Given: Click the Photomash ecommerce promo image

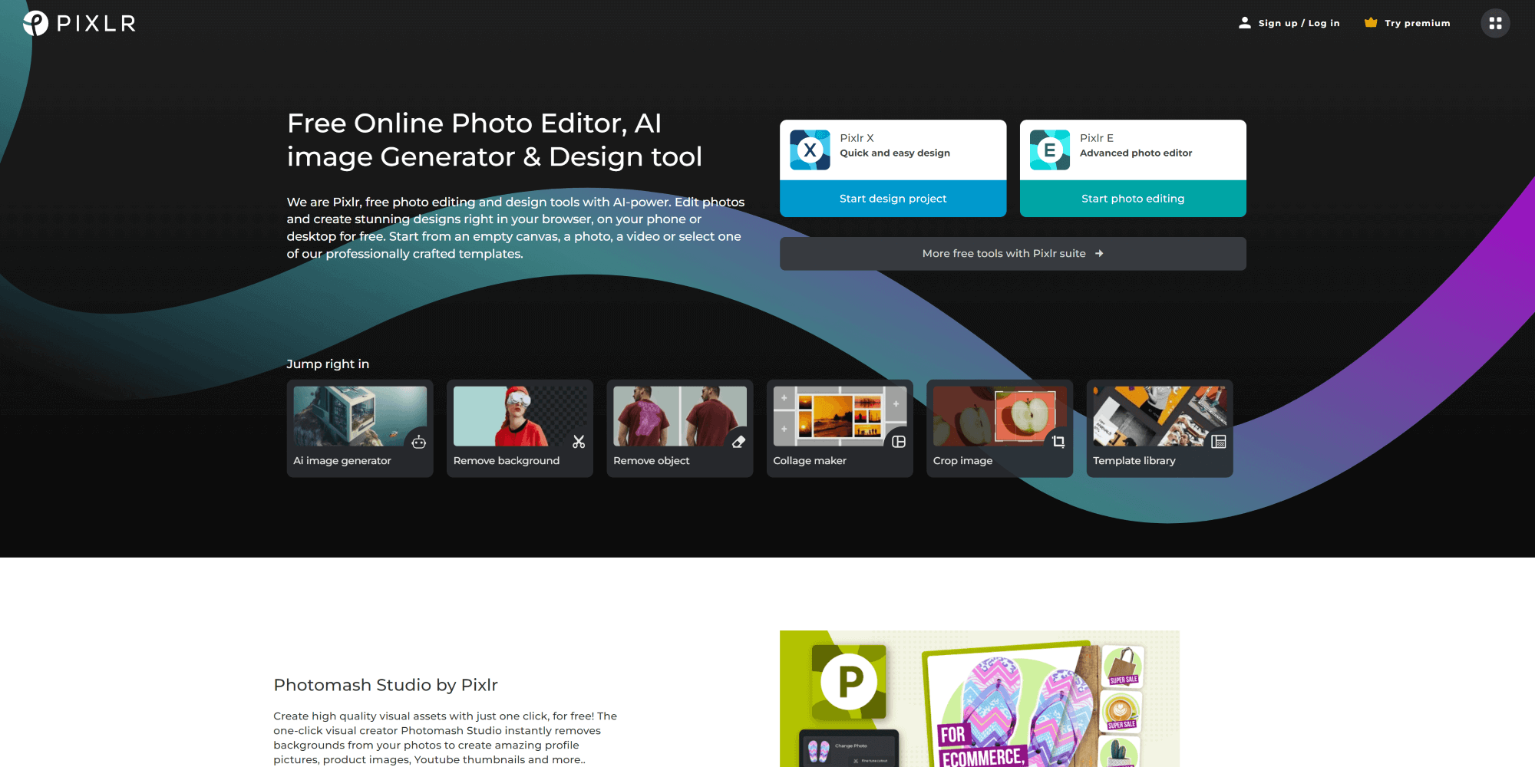Looking at the screenshot, I should pos(979,699).
